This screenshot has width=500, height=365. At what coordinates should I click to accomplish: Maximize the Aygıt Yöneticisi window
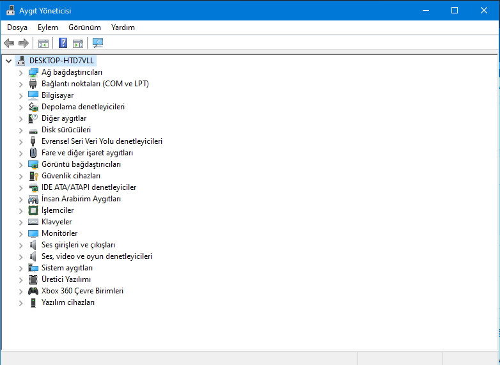tap(455, 10)
